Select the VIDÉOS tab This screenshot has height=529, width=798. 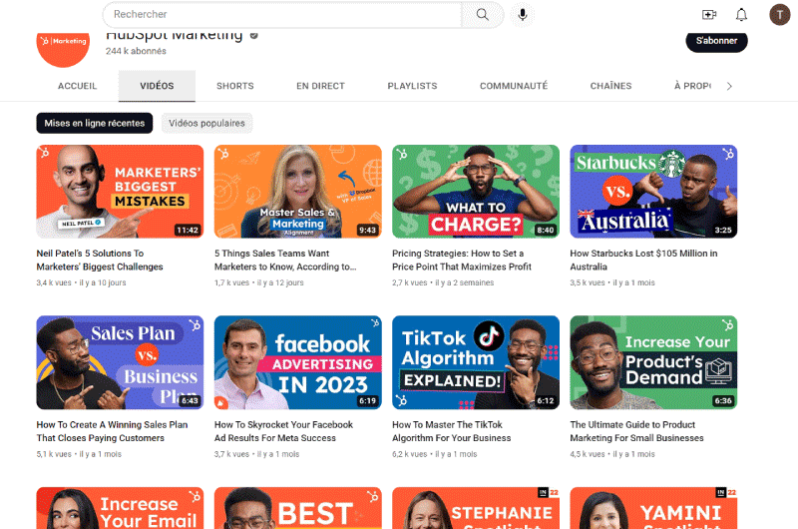point(157,86)
